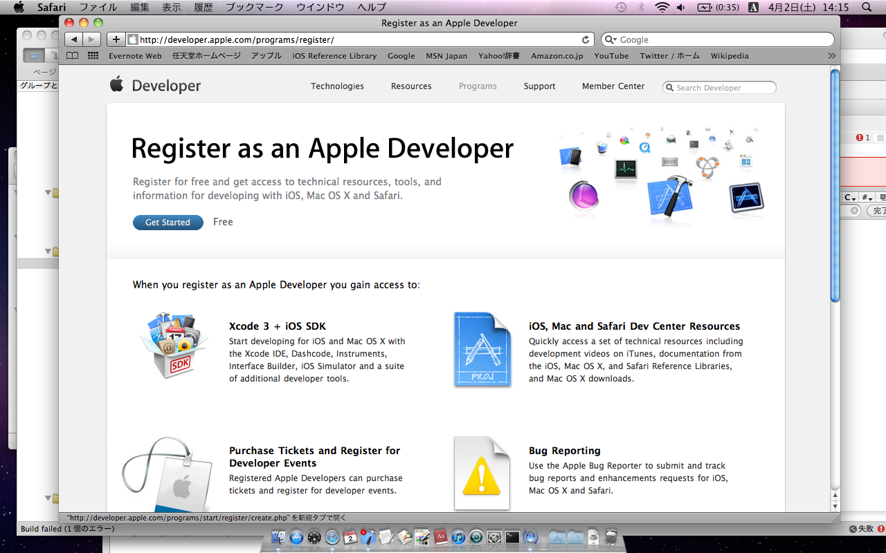Image resolution: width=886 pixels, height=553 pixels.
Task: Open the Support navigation link
Action: 539,86
